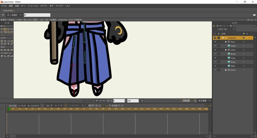Click the Delete Layer minus icon
The height and width of the screenshot is (138, 257).
[x=227, y=26]
